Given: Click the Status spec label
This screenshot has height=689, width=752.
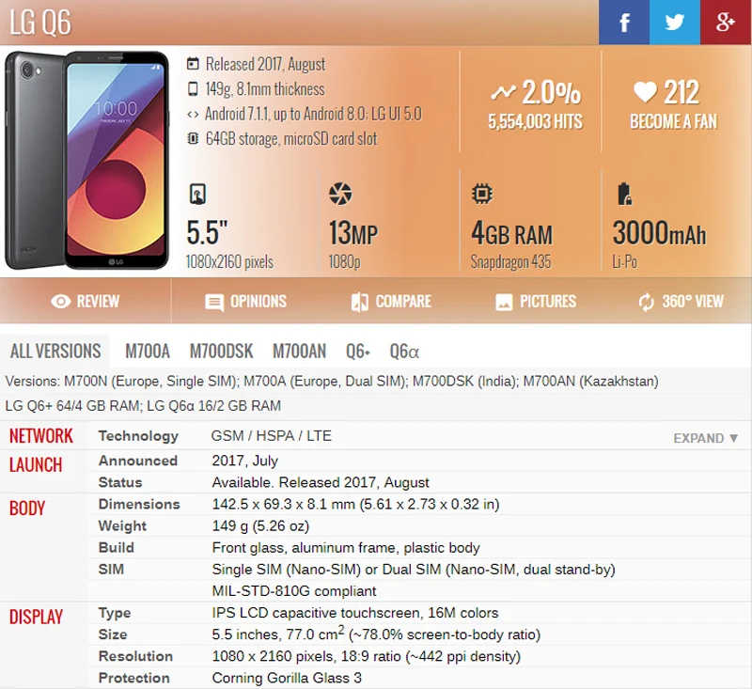Looking at the screenshot, I should (120, 482).
